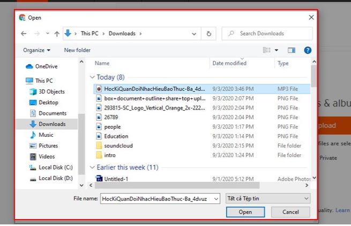Click Downloads in the address breadcrumb

point(122,34)
